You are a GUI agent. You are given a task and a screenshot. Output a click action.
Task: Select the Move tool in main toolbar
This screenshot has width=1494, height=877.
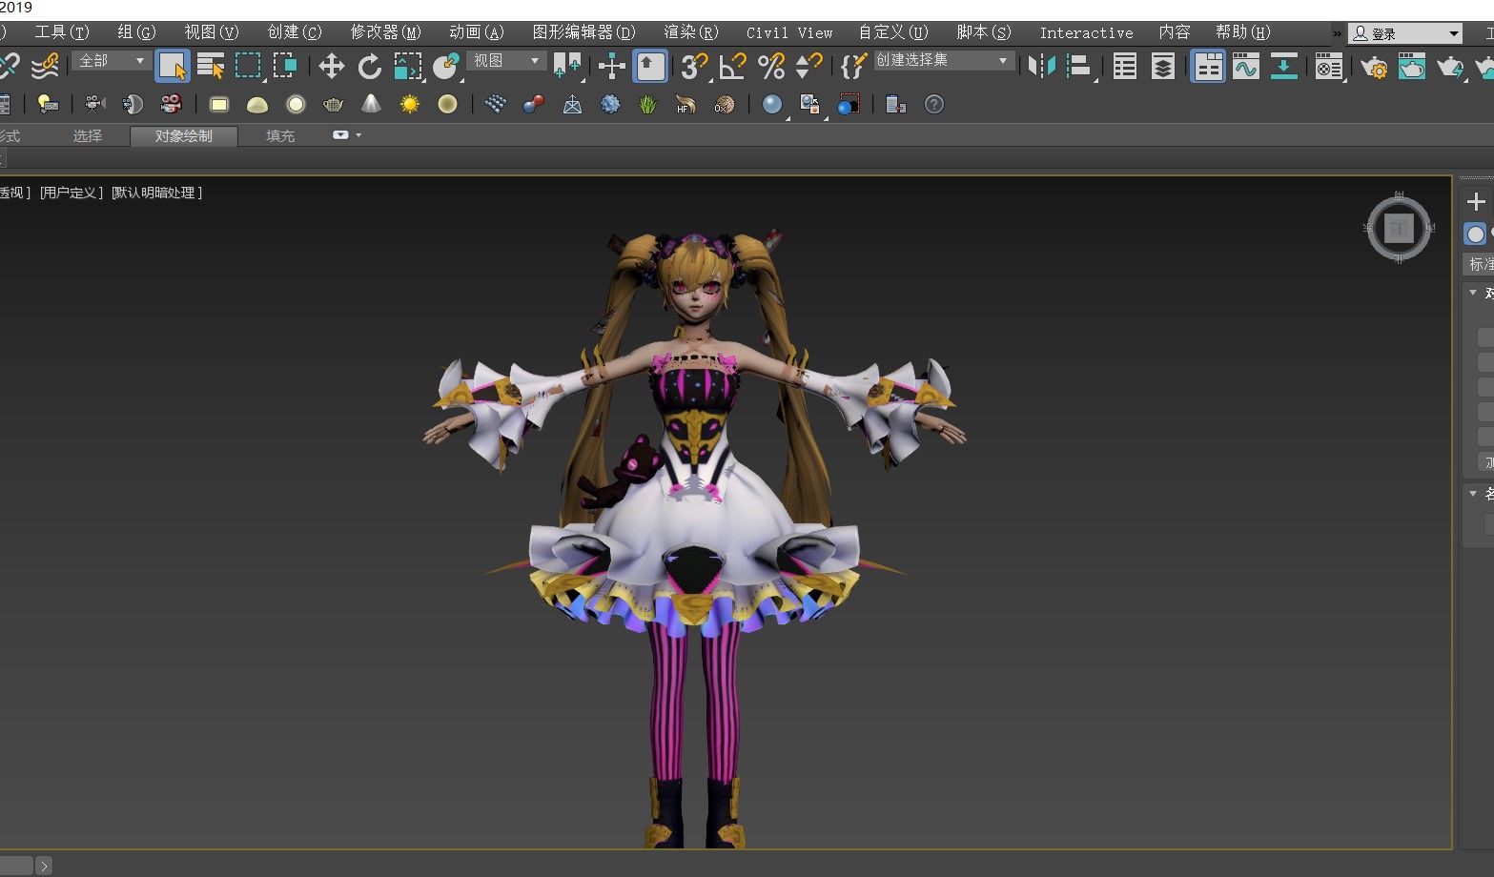click(x=331, y=66)
